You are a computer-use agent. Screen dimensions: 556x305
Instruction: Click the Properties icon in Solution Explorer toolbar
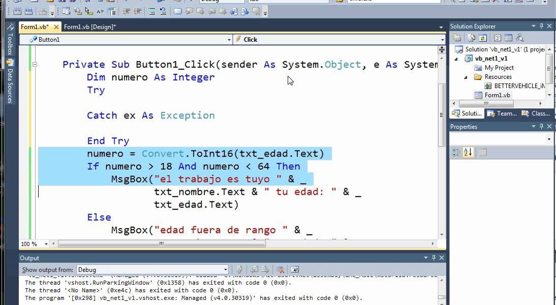click(457, 38)
